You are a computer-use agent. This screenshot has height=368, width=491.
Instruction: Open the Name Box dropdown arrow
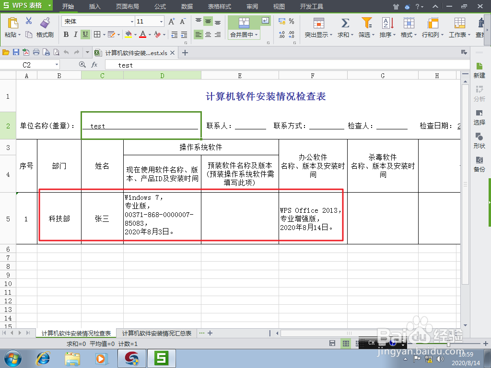(x=57, y=65)
